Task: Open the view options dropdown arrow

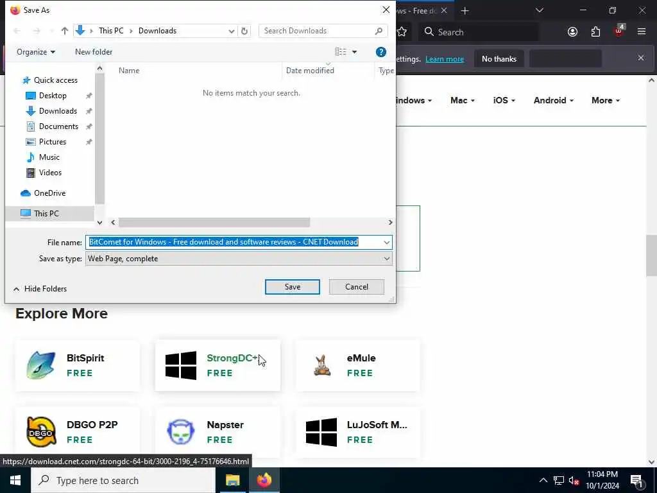Action: tap(354, 52)
